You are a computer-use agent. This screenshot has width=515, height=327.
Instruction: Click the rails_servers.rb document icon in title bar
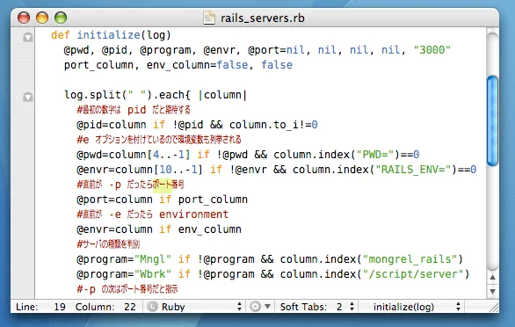coord(209,18)
